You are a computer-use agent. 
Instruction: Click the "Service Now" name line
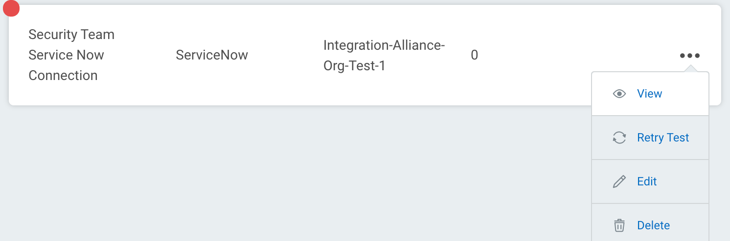point(66,55)
